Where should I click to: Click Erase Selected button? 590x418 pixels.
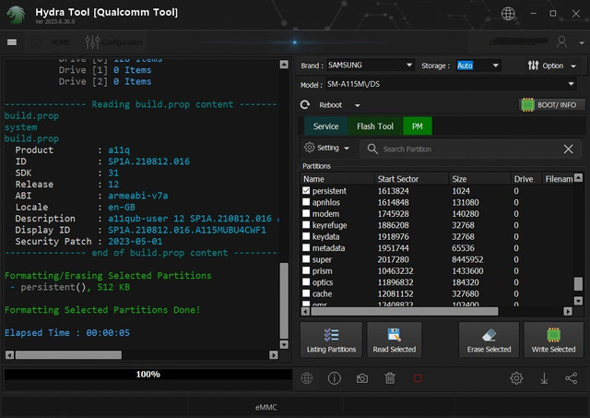coord(489,340)
